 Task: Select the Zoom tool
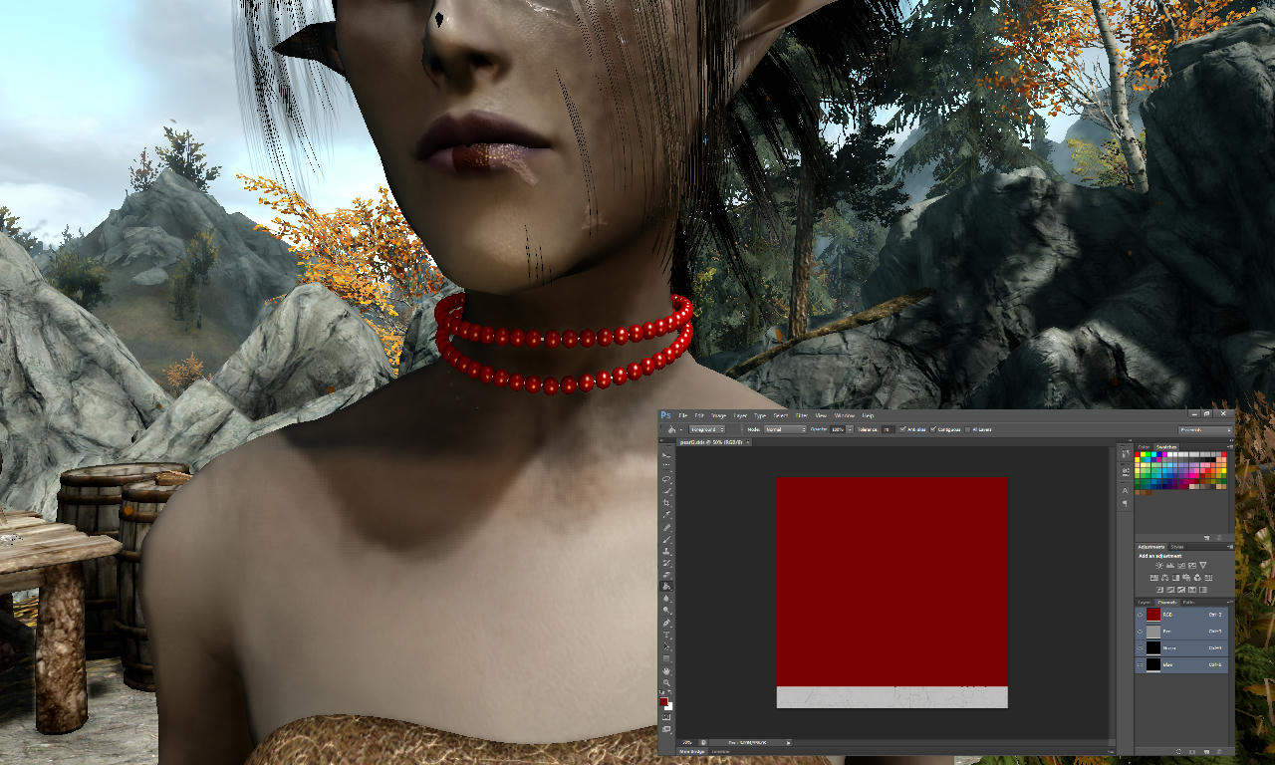tap(666, 682)
